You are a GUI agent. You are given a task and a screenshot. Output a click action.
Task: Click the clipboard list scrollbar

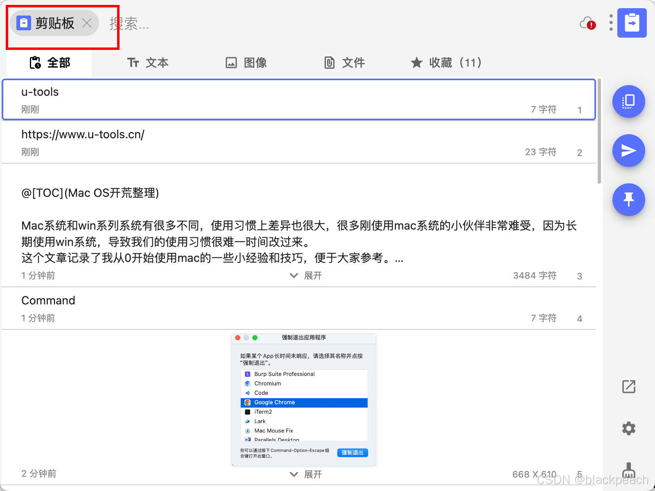coord(599,131)
